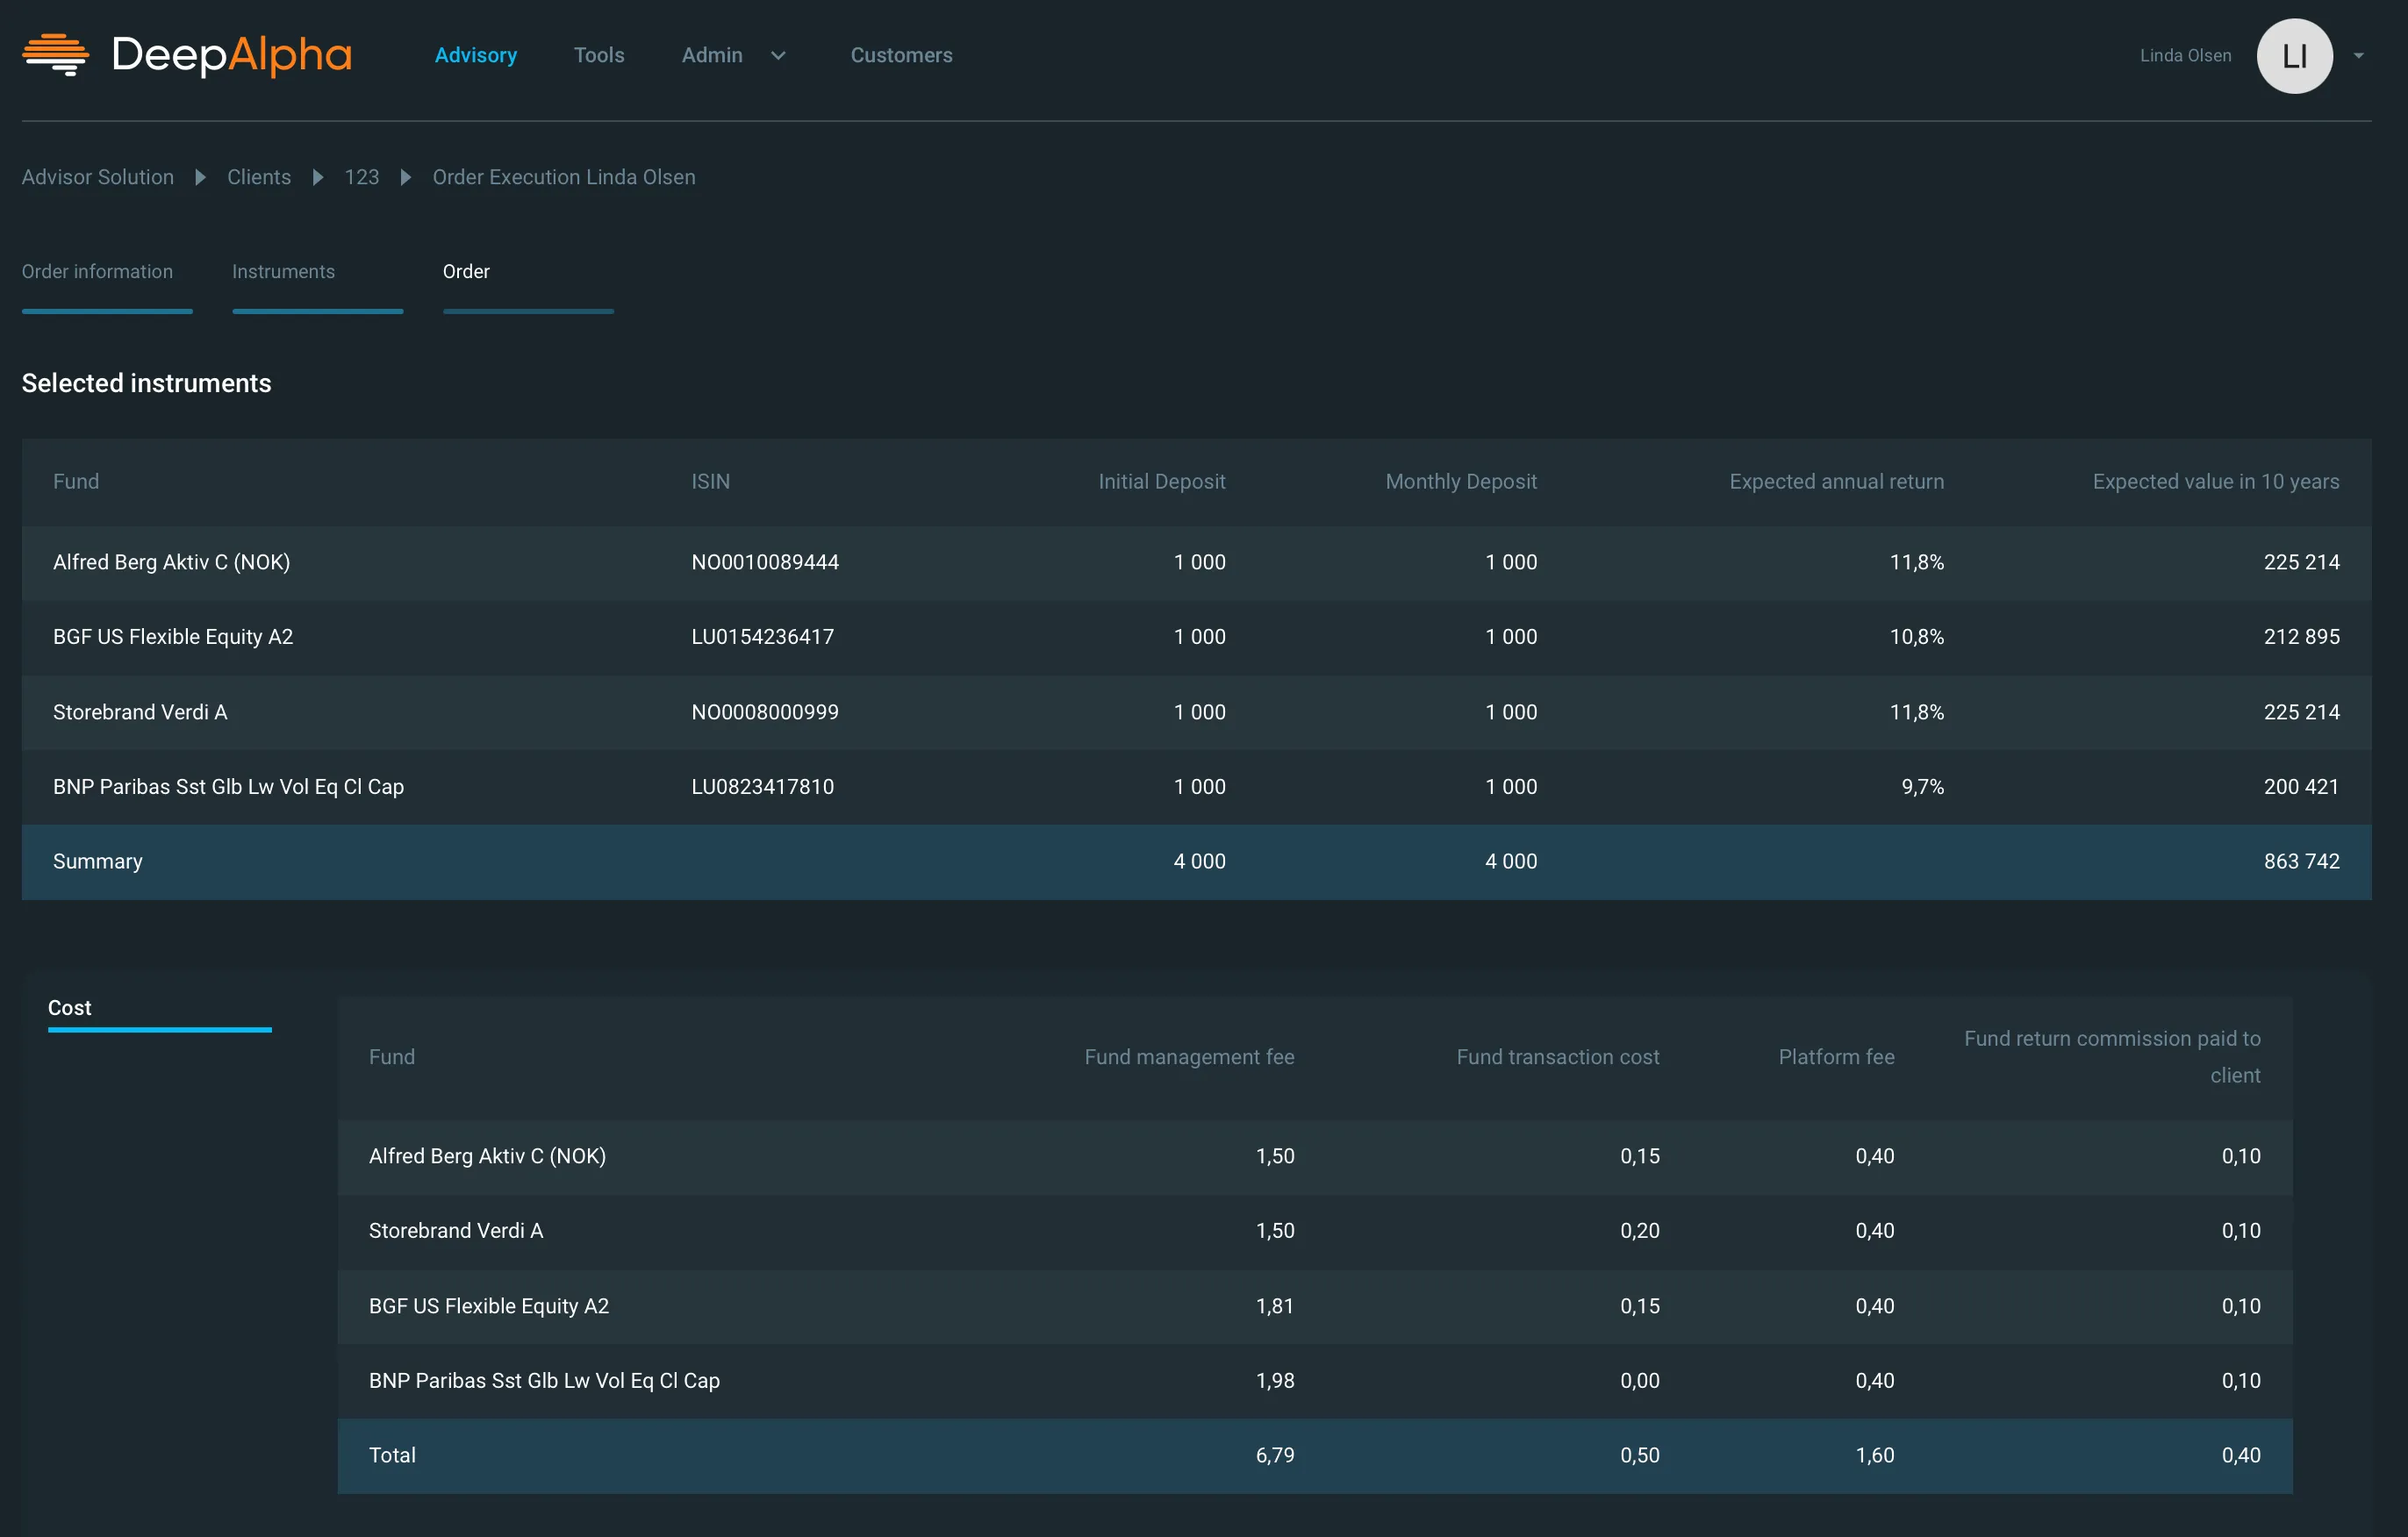Select Alfred Berg Aktiv C (NOK) in instruments table
Screen dimensions: 2408x1537
click(172, 562)
